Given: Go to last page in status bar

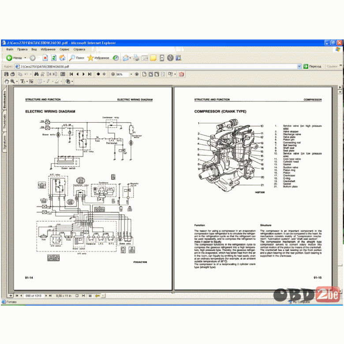Looking at the screenshot, I should pyautogui.click(x=50, y=296).
